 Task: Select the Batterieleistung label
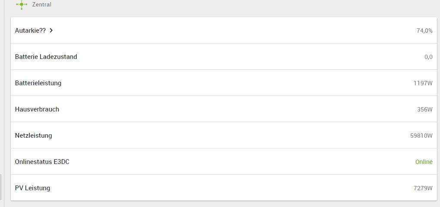(38, 83)
